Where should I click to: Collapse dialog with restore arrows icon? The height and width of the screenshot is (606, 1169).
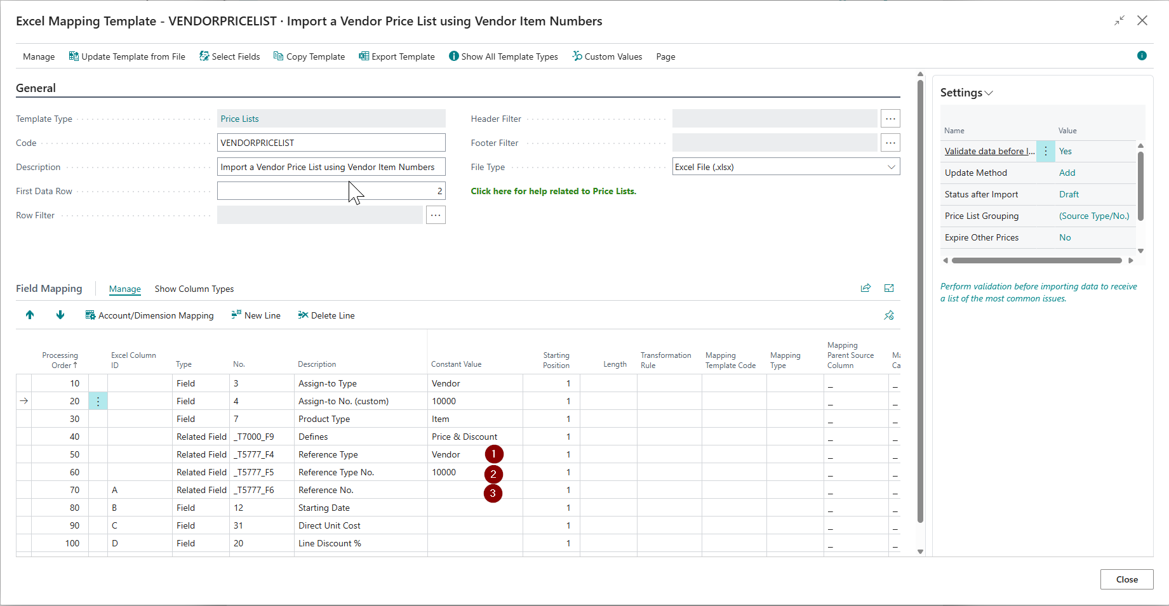pos(1119,20)
